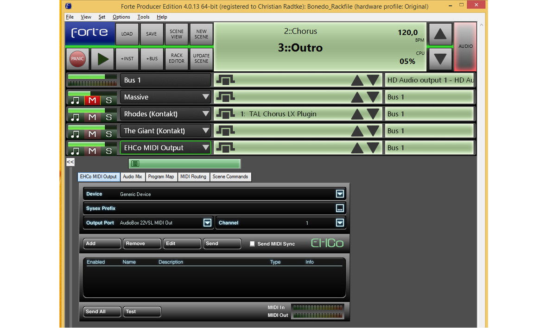Viewport: 547px width, 328px height.
Task: Click the music note icon on The Giant row
Action: coord(75,134)
